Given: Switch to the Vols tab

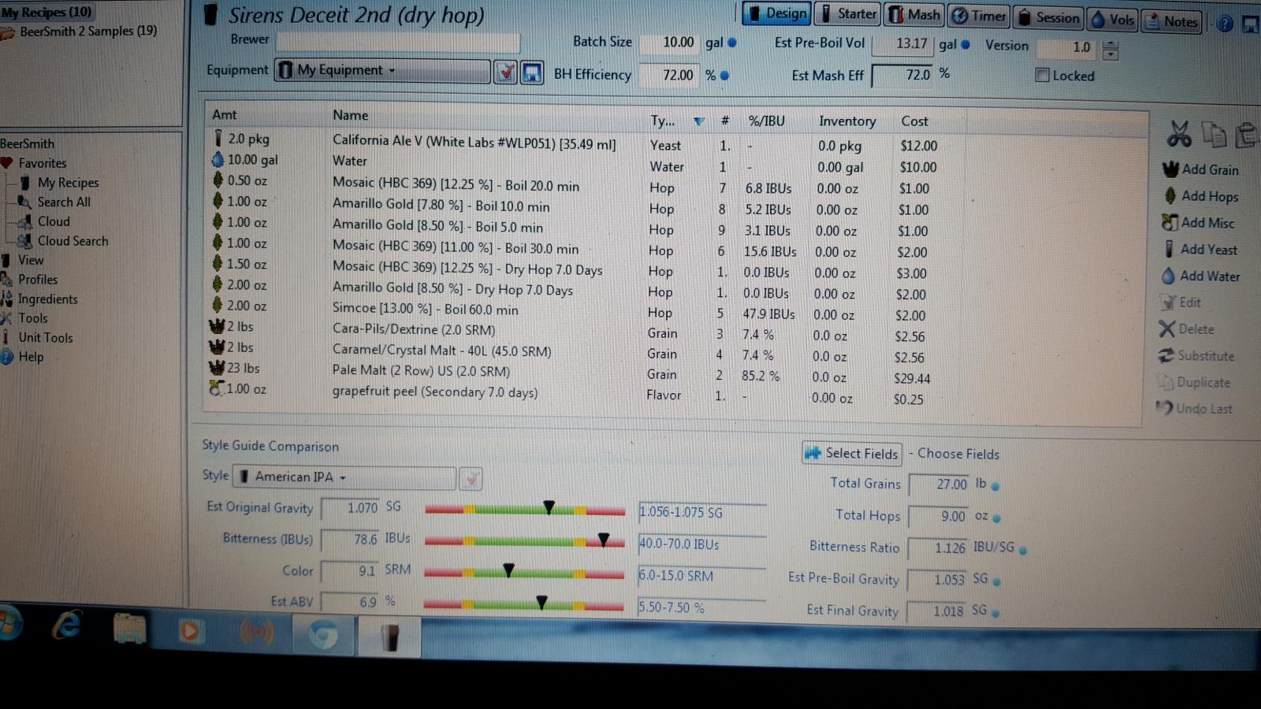Looking at the screenshot, I should click(x=1112, y=20).
